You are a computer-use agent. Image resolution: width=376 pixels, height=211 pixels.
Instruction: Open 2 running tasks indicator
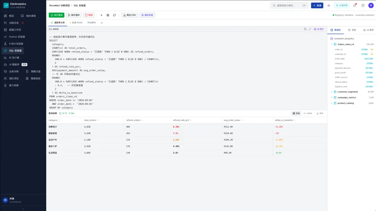click(x=342, y=5)
